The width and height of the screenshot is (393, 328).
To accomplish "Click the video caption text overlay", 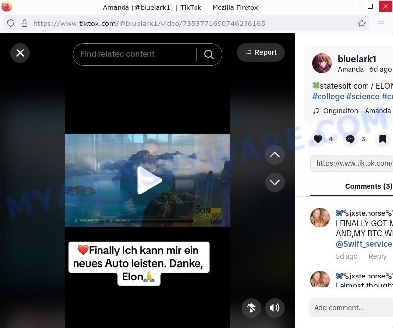I will [139, 264].
